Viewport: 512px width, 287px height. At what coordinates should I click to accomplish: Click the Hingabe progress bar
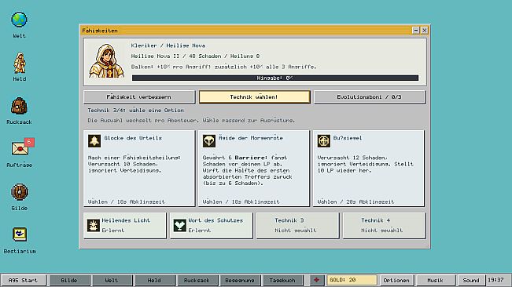click(x=275, y=78)
